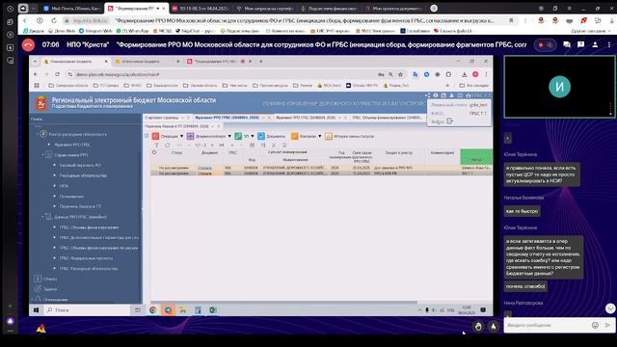This screenshot has width=617, height=347.
Task: Open the second row's Открыть link
Action: pos(204,173)
